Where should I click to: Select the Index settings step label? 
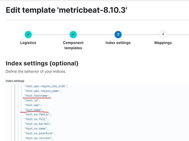118,43
